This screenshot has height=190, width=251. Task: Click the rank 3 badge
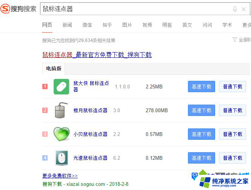click(45, 134)
